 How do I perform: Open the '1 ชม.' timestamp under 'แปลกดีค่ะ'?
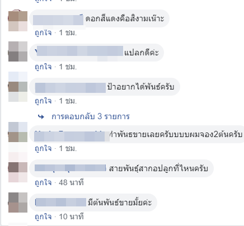tap(68, 67)
